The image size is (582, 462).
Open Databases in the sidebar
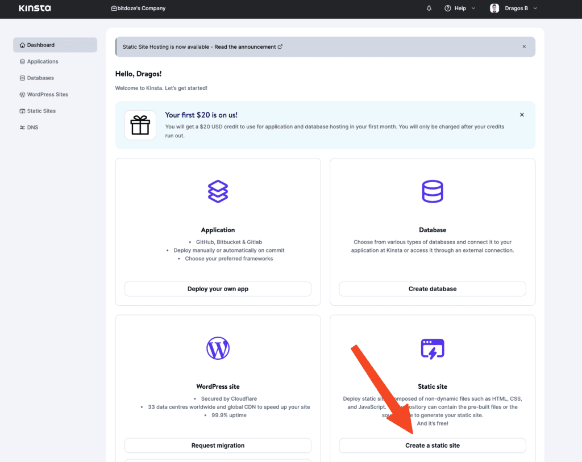pyautogui.click(x=55, y=78)
